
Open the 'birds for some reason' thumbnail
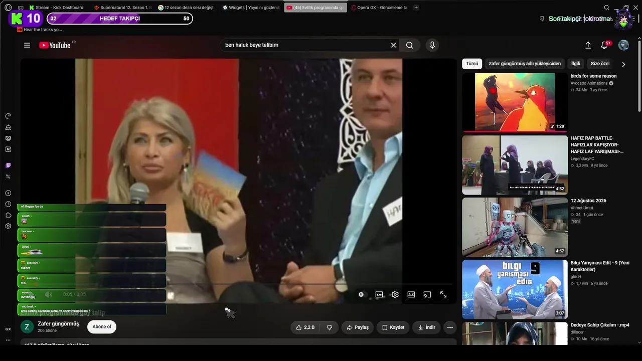pos(515,102)
